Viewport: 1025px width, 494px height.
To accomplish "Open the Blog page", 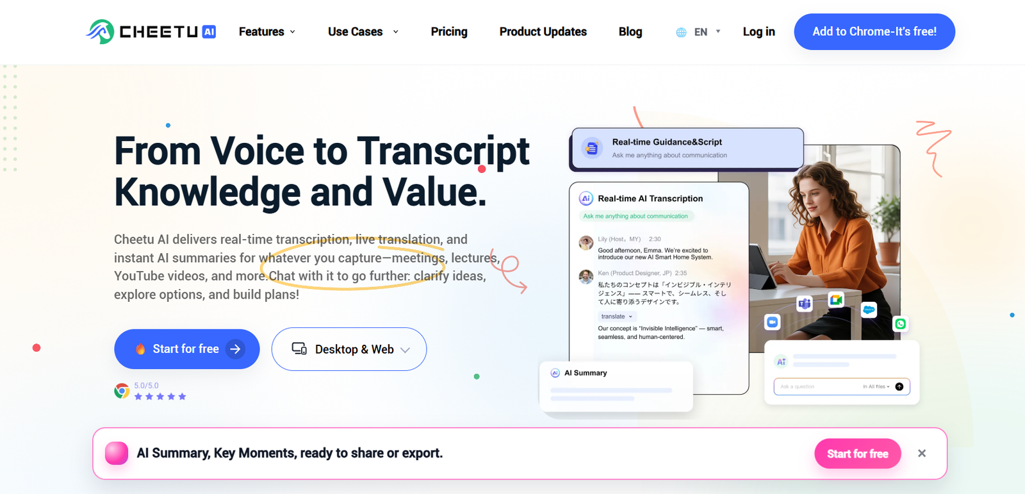I will pos(630,31).
